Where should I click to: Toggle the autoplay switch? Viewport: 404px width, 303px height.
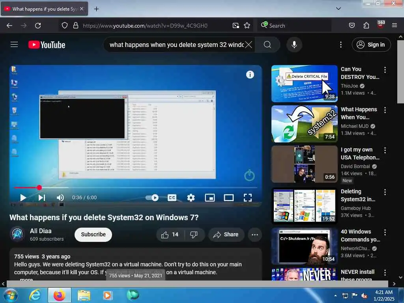(152, 198)
